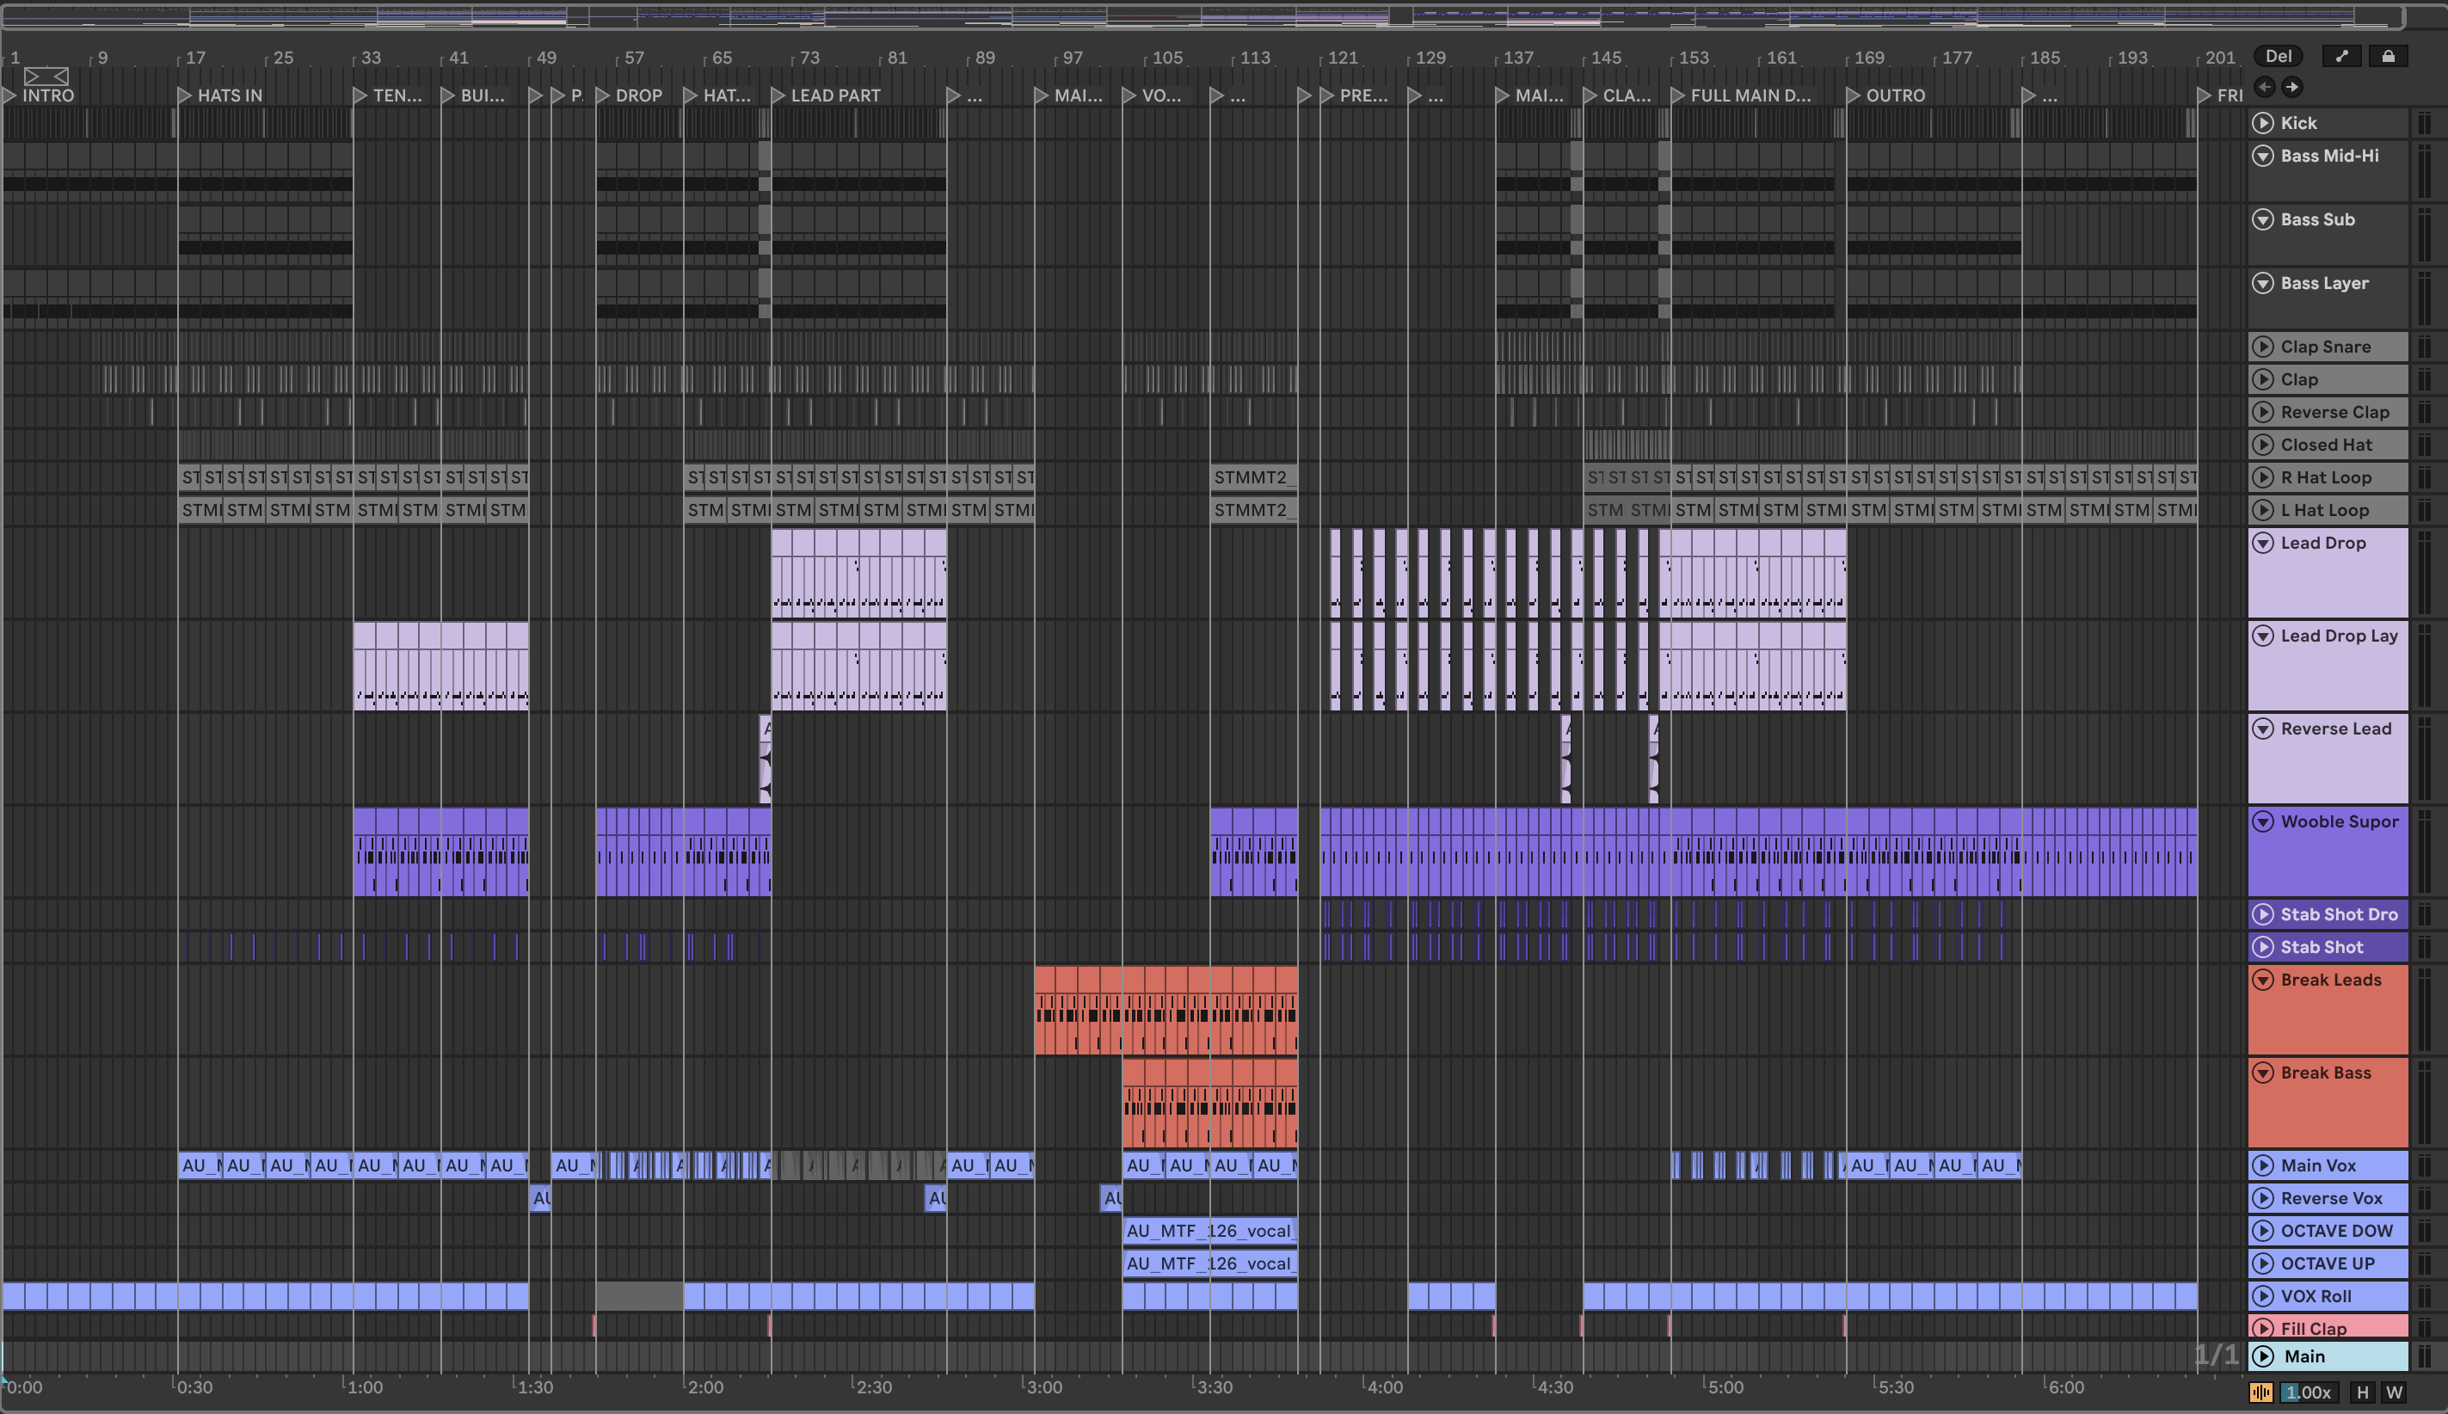Collapse the Break Leads track
Viewport: 2448px width, 1414px height.
point(2262,980)
